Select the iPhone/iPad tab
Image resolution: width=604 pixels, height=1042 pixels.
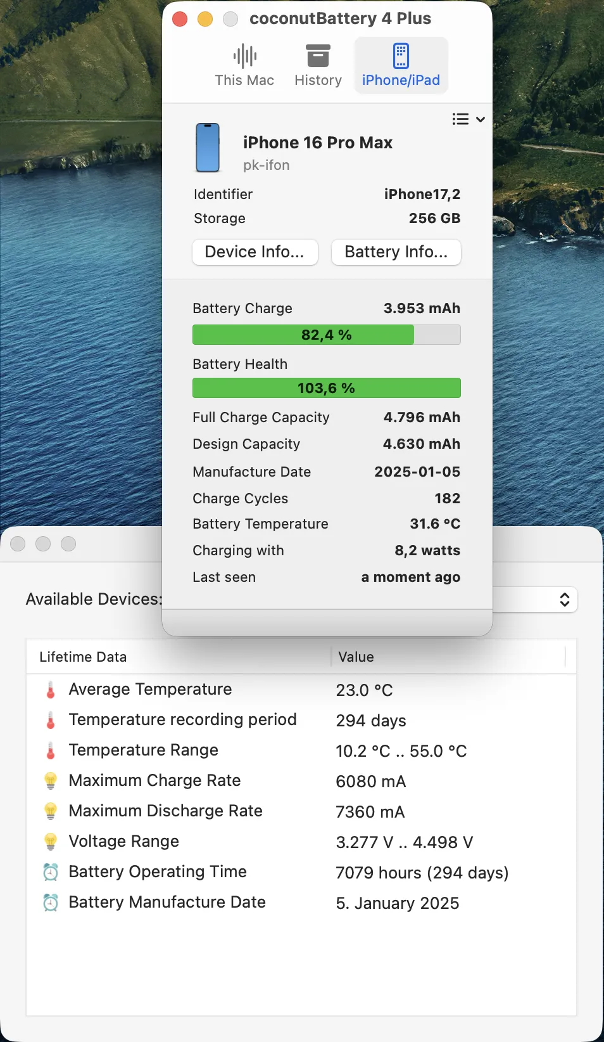coord(401,65)
